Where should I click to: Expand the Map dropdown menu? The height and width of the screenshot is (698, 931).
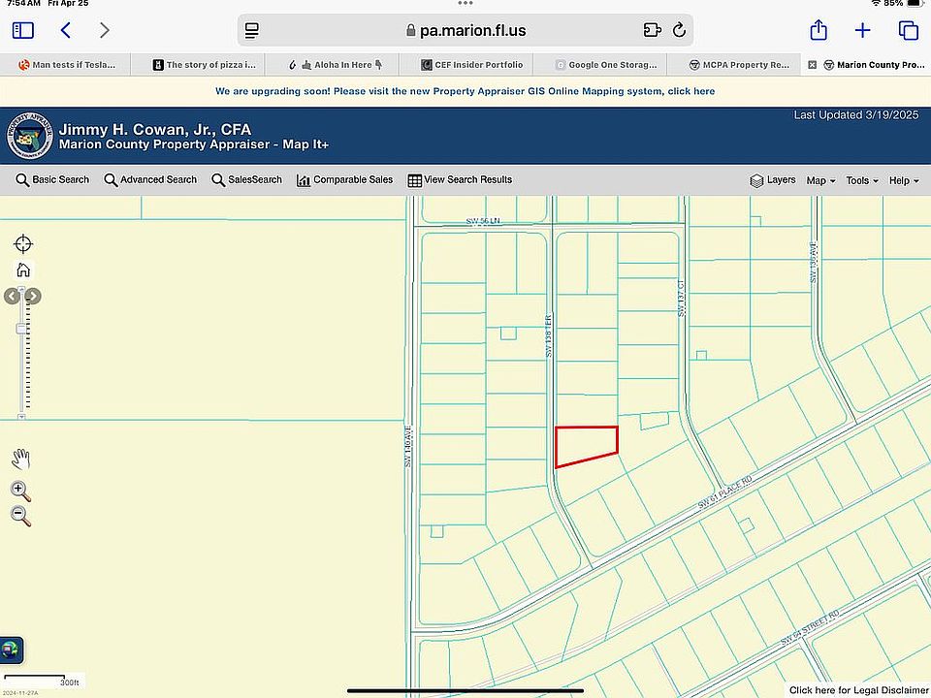click(820, 180)
